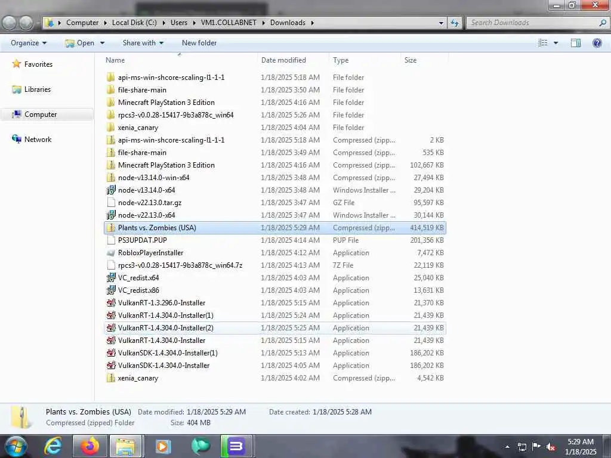The height and width of the screenshot is (458, 611).
Task: Click the taskbar clock showing 5:29 AM
Action: (581, 447)
